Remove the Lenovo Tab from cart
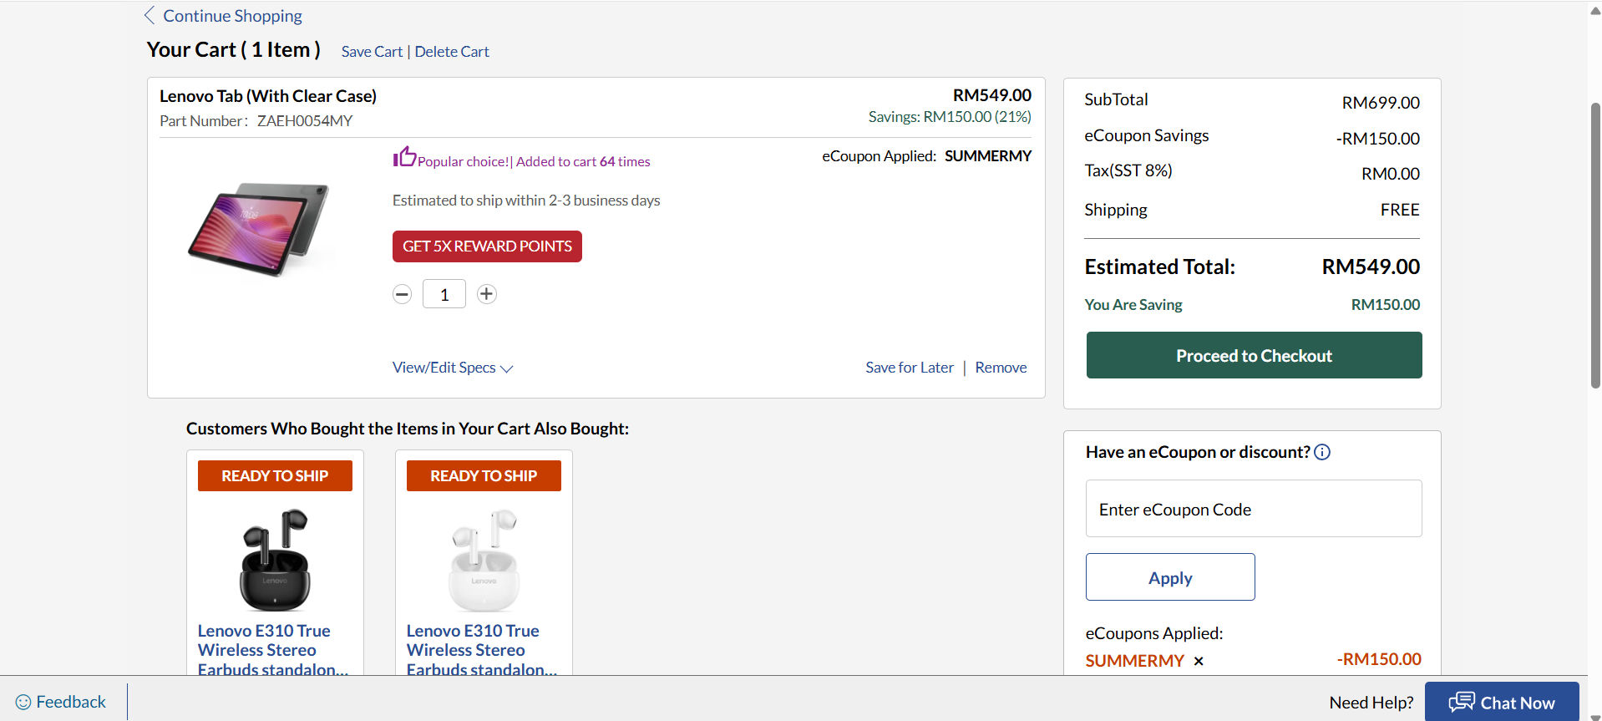 click(x=1001, y=368)
